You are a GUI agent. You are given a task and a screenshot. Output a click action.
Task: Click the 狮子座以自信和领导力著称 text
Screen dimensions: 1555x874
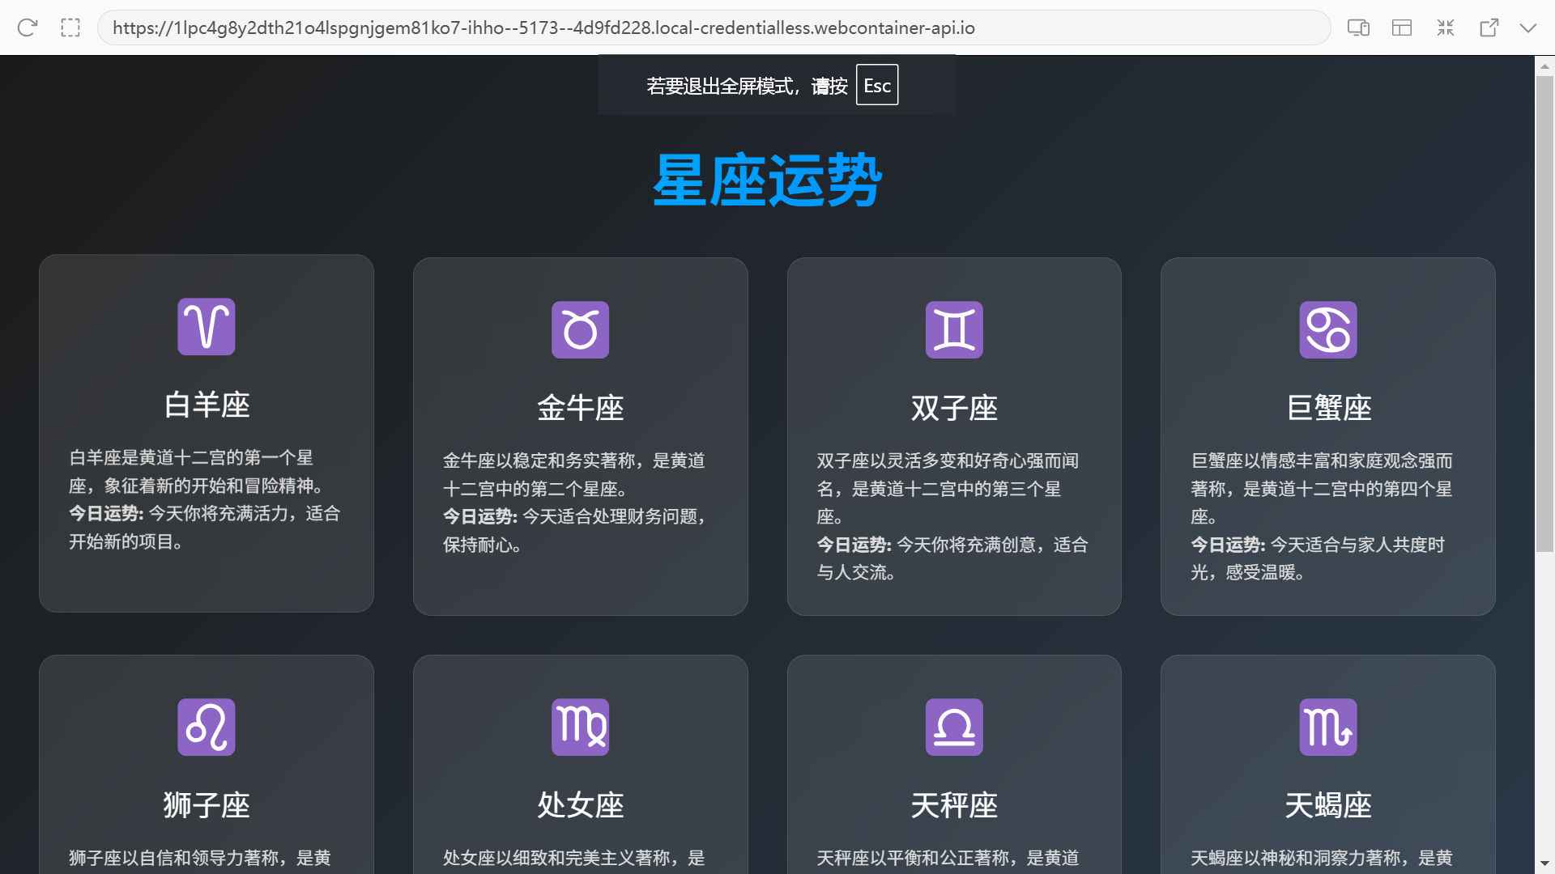pos(199,858)
